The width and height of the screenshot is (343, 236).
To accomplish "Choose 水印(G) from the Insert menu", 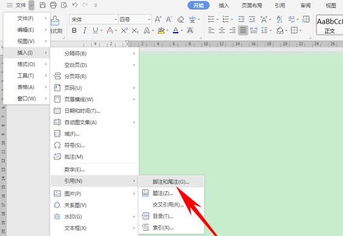I will pos(94,217).
